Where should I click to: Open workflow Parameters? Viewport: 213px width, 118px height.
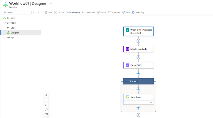73,12
